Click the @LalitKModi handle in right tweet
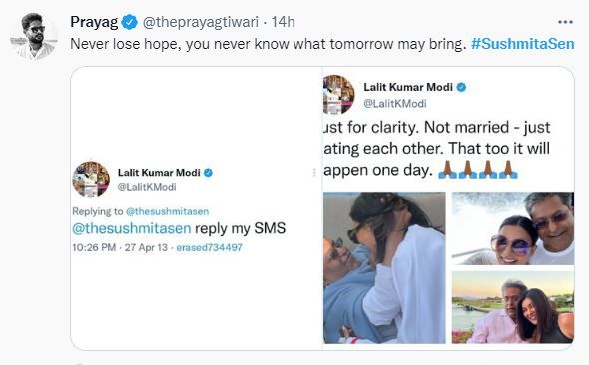Viewport: 589px width, 365px height. tap(394, 103)
